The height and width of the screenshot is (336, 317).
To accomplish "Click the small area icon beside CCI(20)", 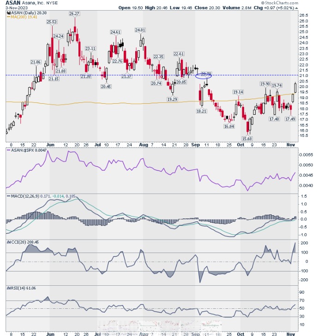I will (9, 242).
